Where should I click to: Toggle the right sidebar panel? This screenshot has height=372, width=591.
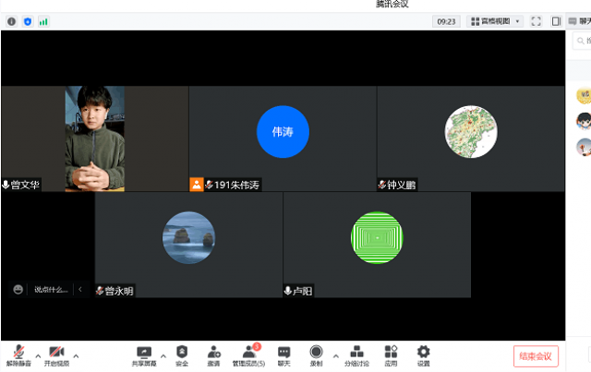point(556,20)
